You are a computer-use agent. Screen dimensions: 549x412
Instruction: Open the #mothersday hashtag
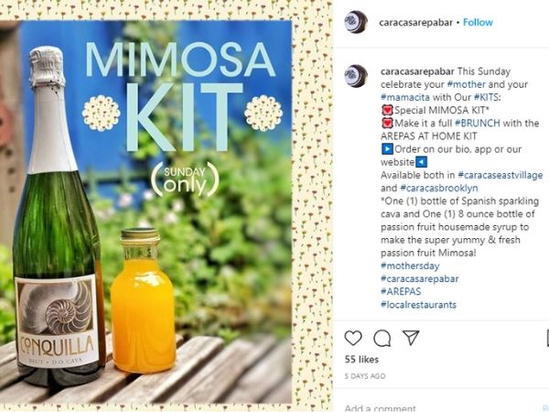point(410,266)
